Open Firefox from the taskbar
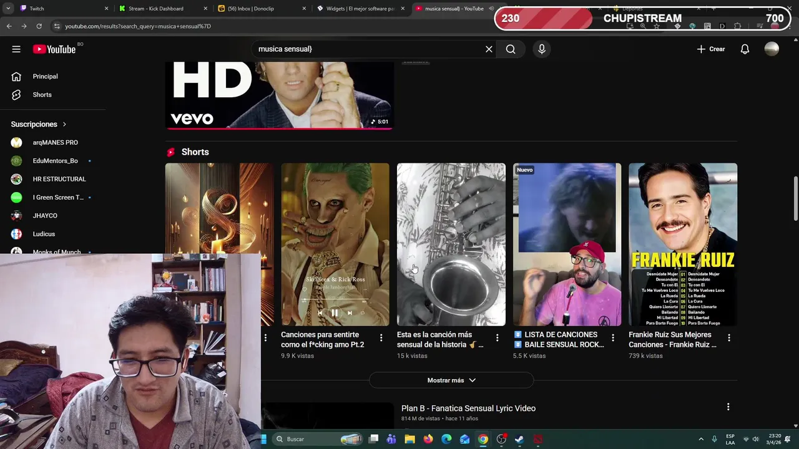Viewport: 799px width, 449px height. tap(428, 439)
